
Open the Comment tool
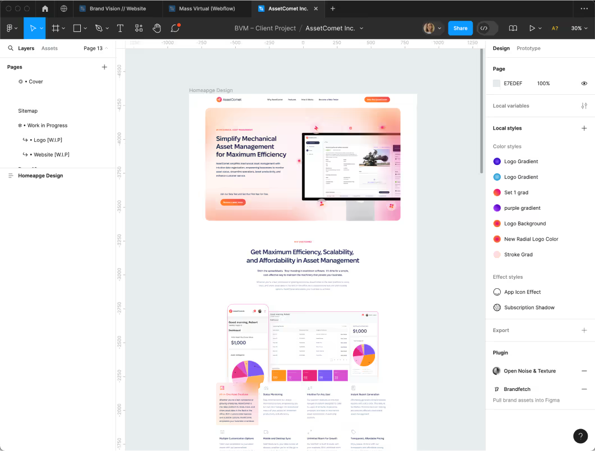(x=175, y=28)
